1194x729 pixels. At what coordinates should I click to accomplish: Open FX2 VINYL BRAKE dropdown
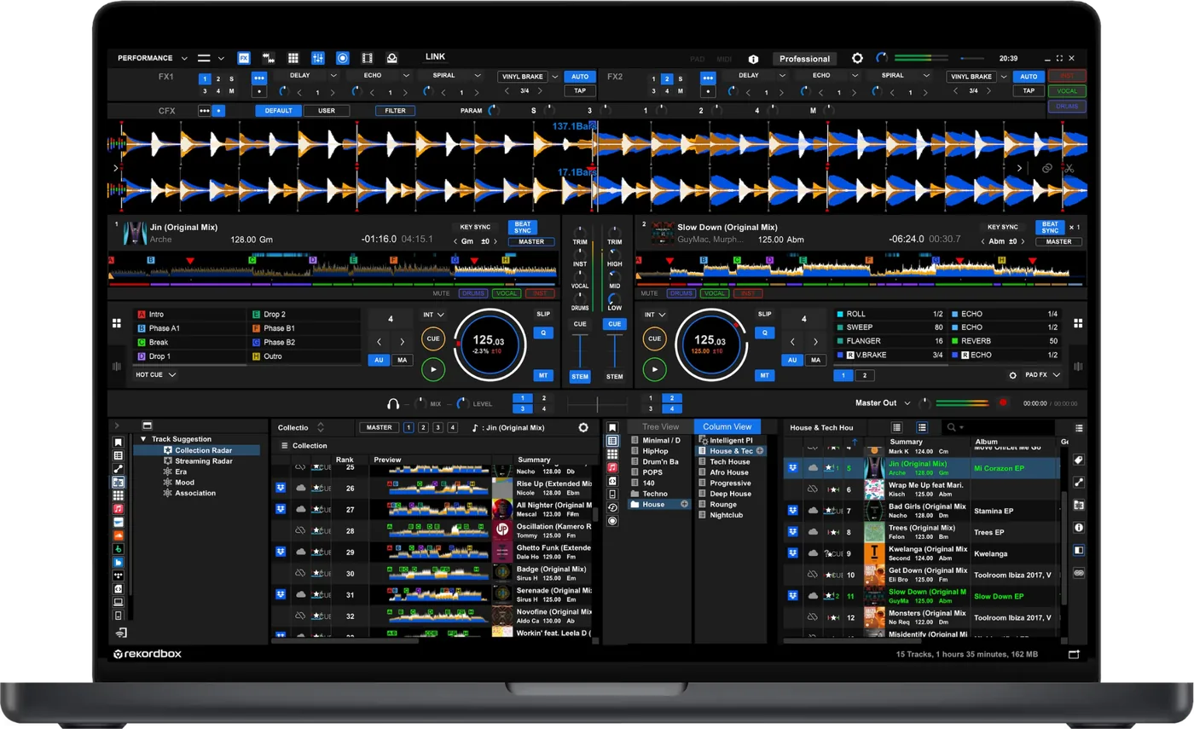click(1003, 77)
